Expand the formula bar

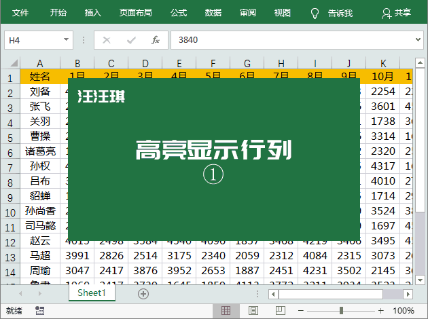pos(418,40)
